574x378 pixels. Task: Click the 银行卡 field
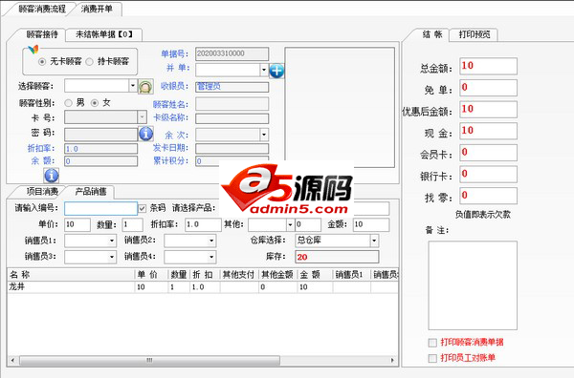(x=488, y=175)
